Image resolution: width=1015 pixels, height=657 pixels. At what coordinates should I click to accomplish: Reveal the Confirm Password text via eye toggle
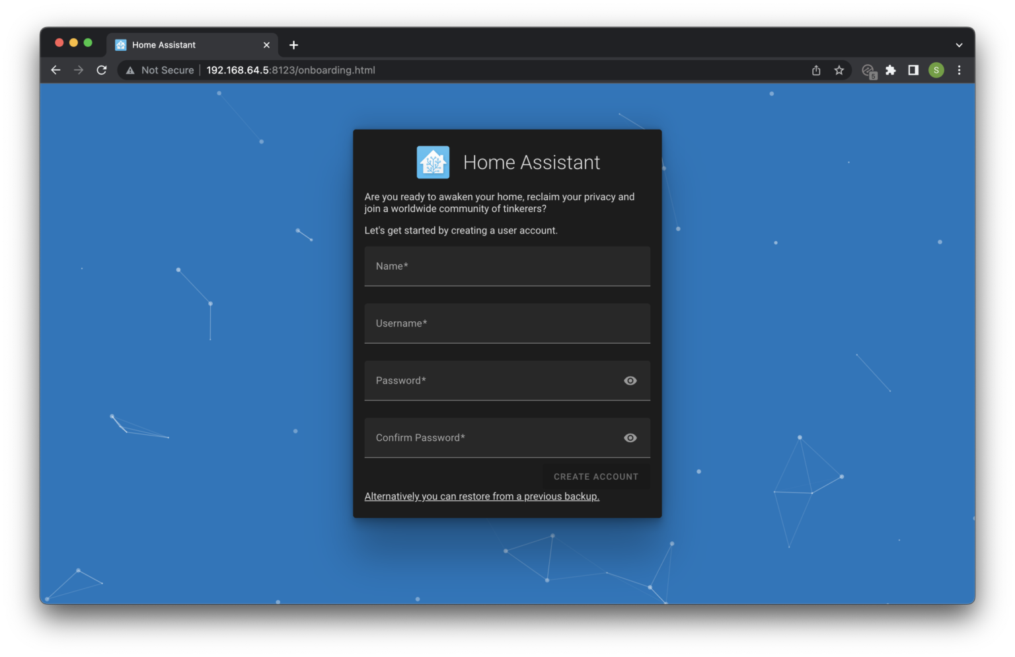click(x=630, y=438)
